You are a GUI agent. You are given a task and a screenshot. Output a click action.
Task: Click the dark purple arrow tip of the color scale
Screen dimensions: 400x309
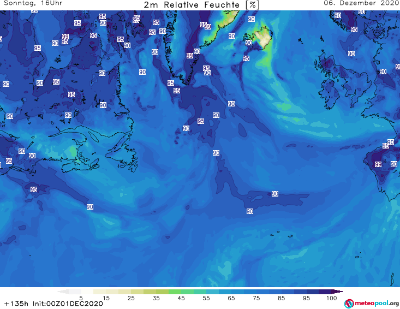point(337,292)
